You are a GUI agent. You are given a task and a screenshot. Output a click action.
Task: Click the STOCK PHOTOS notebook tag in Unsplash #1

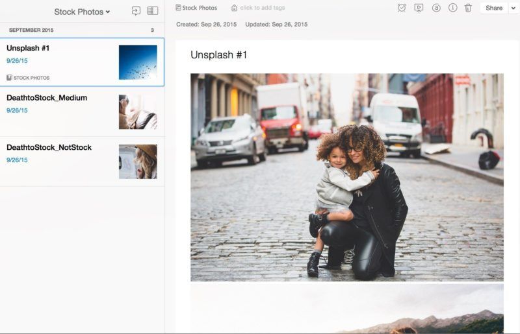pos(28,78)
